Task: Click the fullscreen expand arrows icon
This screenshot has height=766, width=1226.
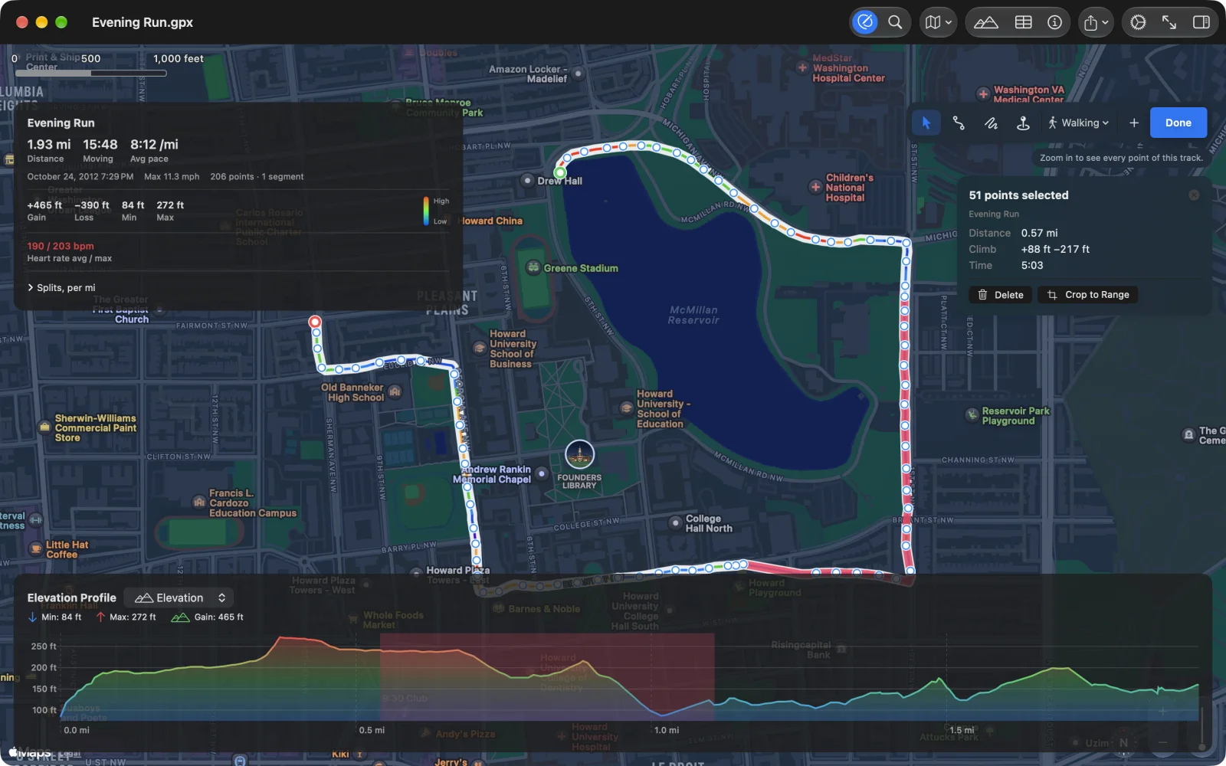Action: pyautogui.click(x=1169, y=22)
